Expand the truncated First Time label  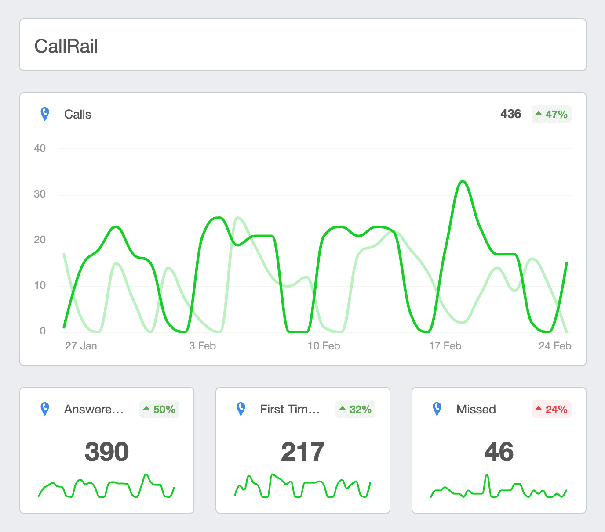coord(290,409)
